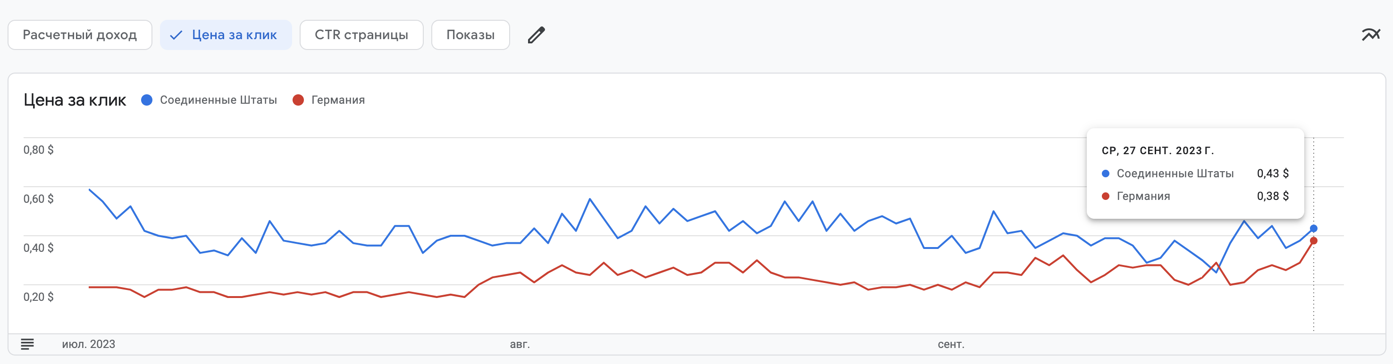This screenshot has height=364, width=1393.
Task: Click the blue data point on 27 Sept
Action: click(x=1314, y=229)
